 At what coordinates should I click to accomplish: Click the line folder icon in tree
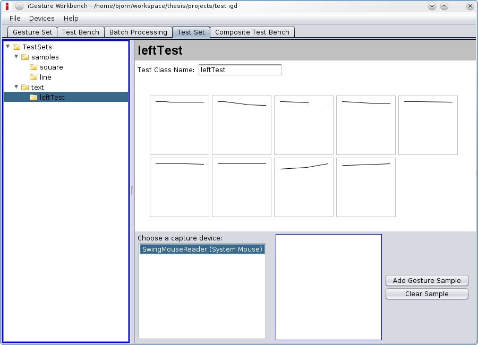[x=33, y=77]
